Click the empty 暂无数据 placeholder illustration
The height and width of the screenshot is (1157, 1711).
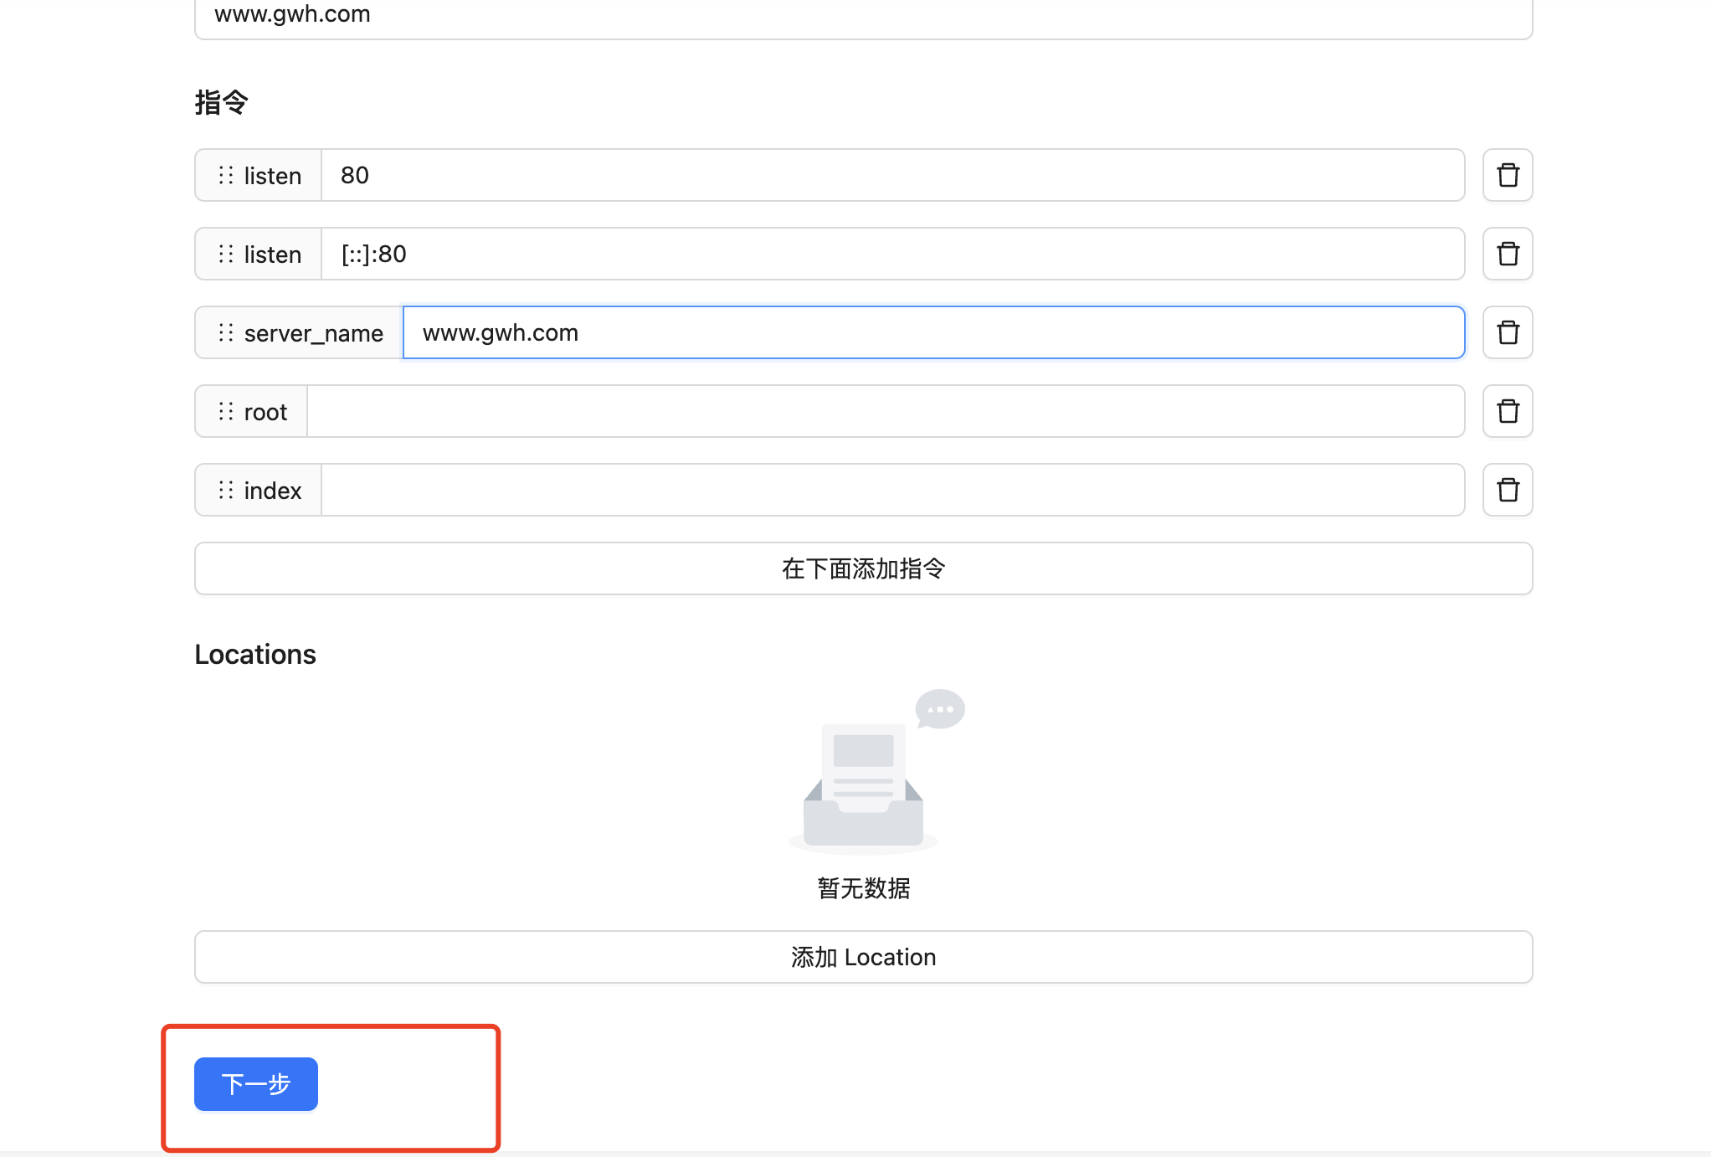[x=863, y=774]
